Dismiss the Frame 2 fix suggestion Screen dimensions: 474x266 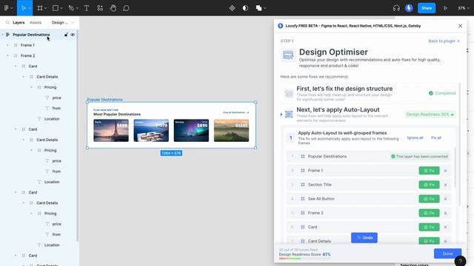[x=445, y=214]
